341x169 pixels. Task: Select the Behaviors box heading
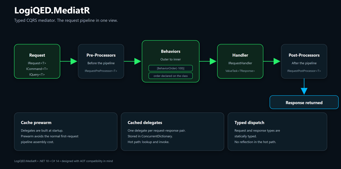[x=170, y=52]
